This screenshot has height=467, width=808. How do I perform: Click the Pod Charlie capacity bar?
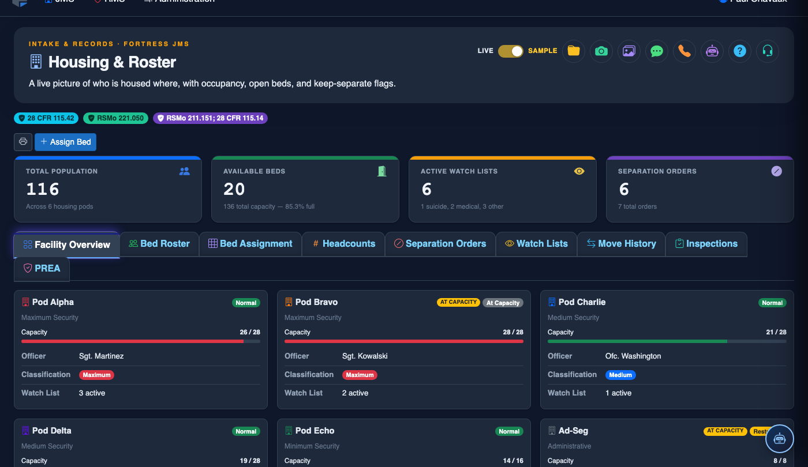click(667, 341)
